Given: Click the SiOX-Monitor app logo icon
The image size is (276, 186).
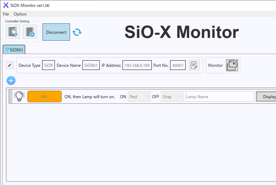Looking at the screenshot, I should (6, 5).
